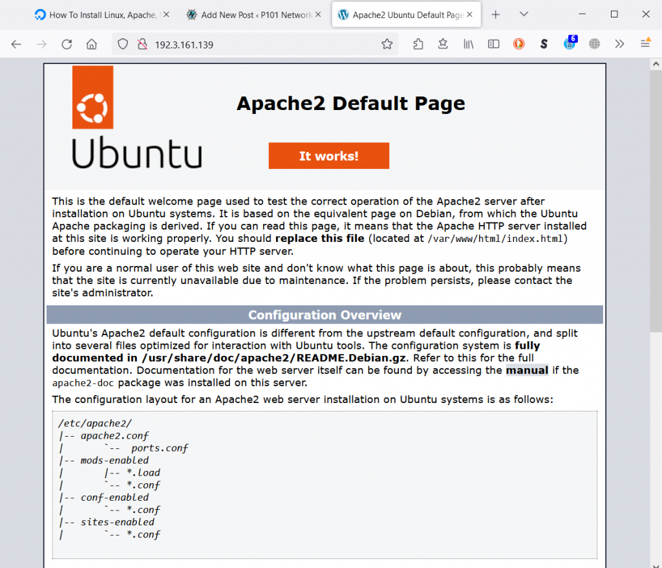Open the tracking protection shield

coord(122,44)
